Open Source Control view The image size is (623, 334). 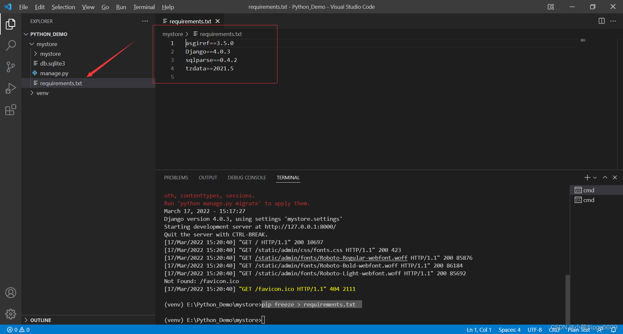pos(11,67)
